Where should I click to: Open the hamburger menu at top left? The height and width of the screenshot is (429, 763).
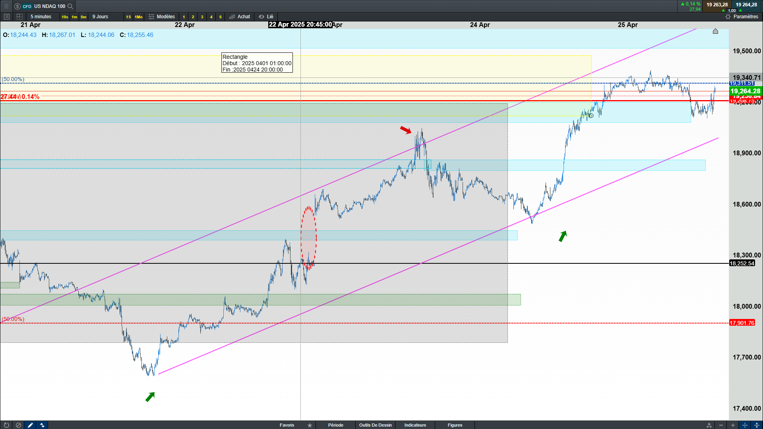click(6, 6)
